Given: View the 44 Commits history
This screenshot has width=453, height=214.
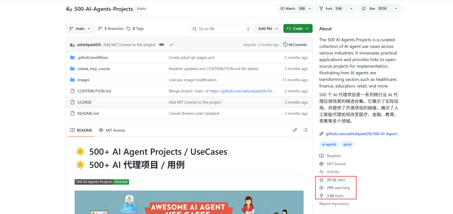Looking at the screenshot, I should pos(295,45).
